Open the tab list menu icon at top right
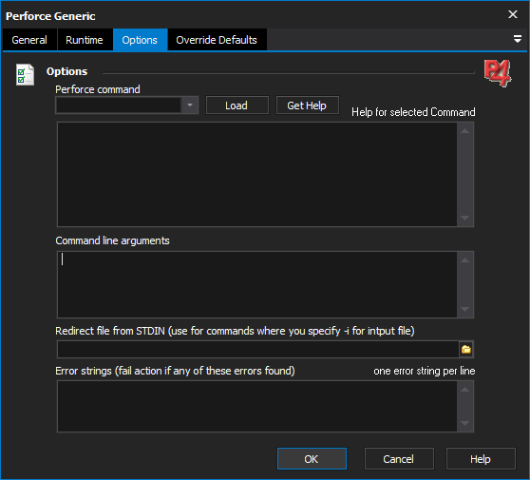Image resolution: width=530 pixels, height=480 pixels. point(517,39)
